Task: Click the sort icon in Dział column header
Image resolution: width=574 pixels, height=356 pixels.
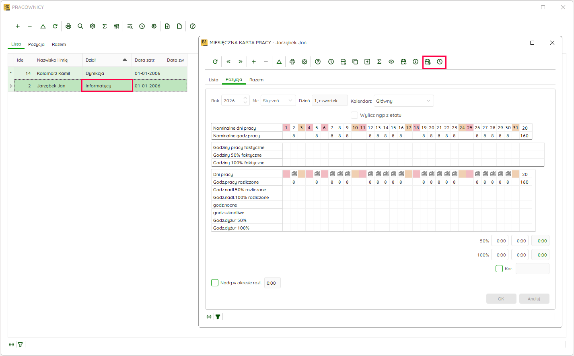Action: click(x=125, y=60)
